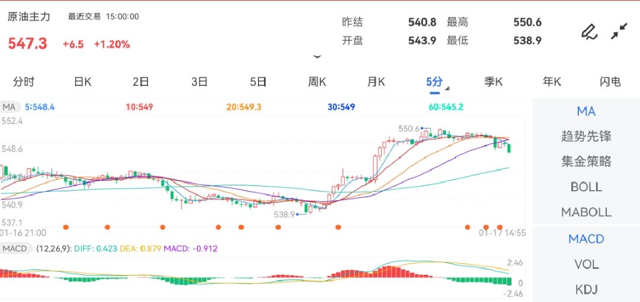Enable the BOLL indicator overlay
Screen dimensions: 640x302
[586, 187]
